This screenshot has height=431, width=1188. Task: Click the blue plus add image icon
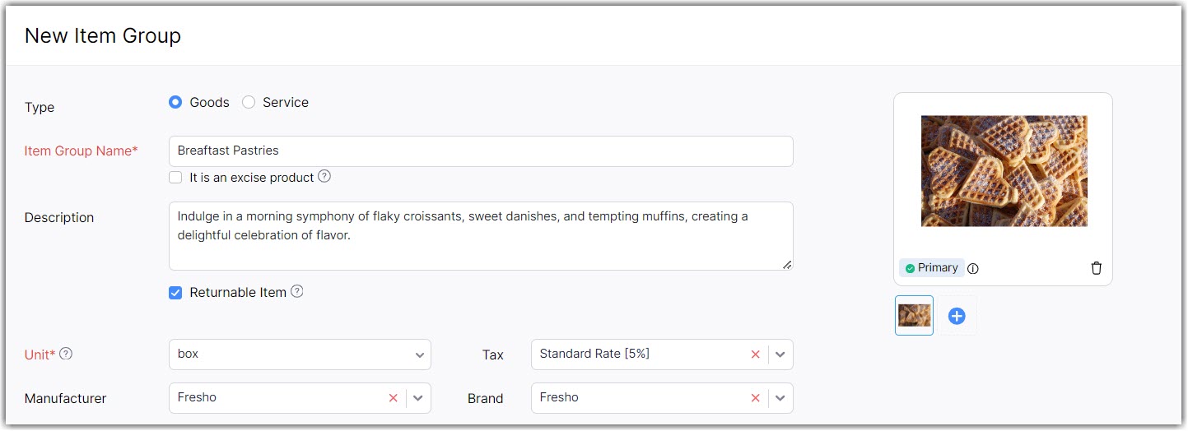coord(957,316)
